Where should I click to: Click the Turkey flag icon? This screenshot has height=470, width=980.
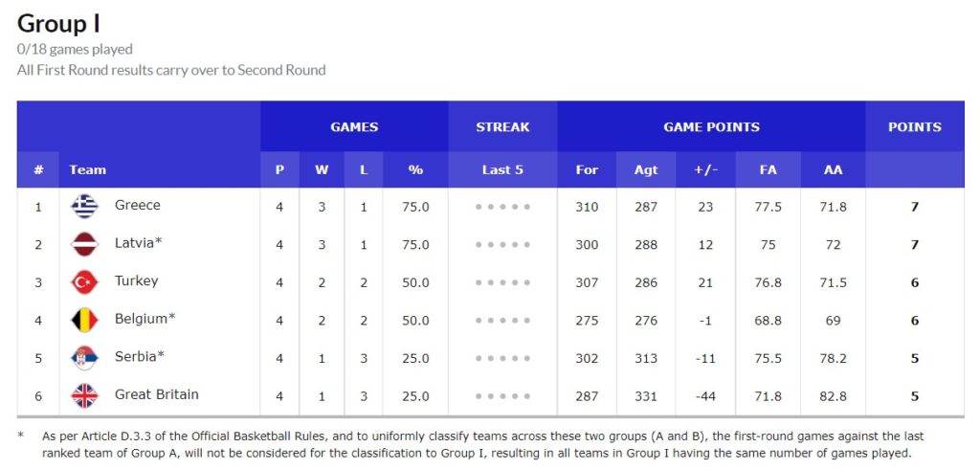84,282
